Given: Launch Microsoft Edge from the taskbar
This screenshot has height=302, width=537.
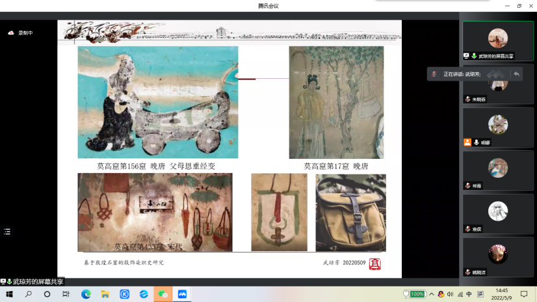Looking at the screenshot, I should pos(86,294).
